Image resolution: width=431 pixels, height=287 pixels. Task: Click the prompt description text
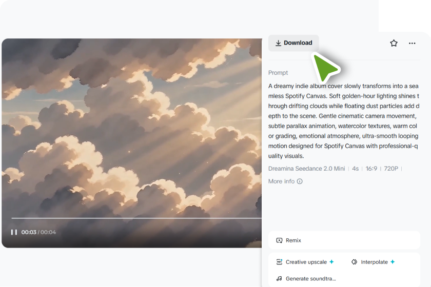click(344, 121)
